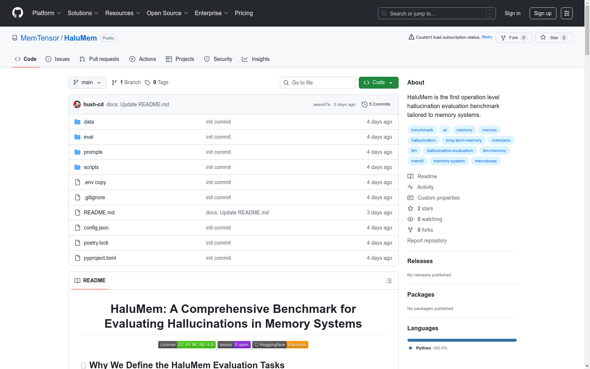
Task: Click the eye icon beside 0 watching
Action: 410,219
